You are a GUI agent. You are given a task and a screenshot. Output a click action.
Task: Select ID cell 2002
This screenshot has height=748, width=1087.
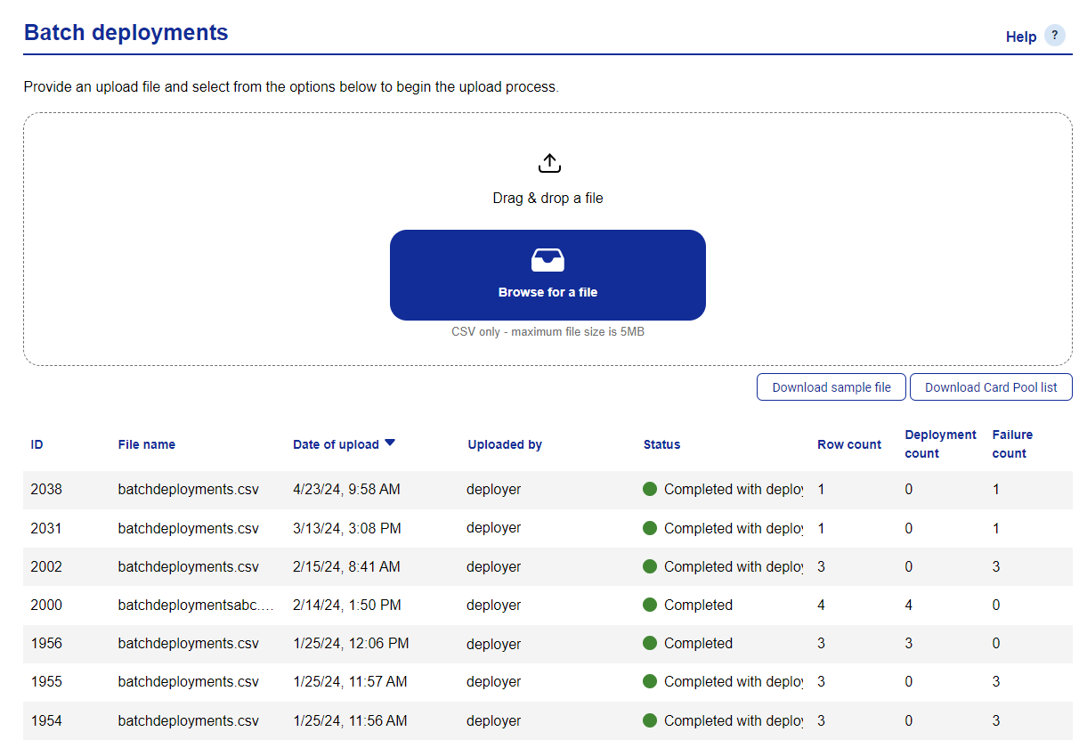pos(46,566)
